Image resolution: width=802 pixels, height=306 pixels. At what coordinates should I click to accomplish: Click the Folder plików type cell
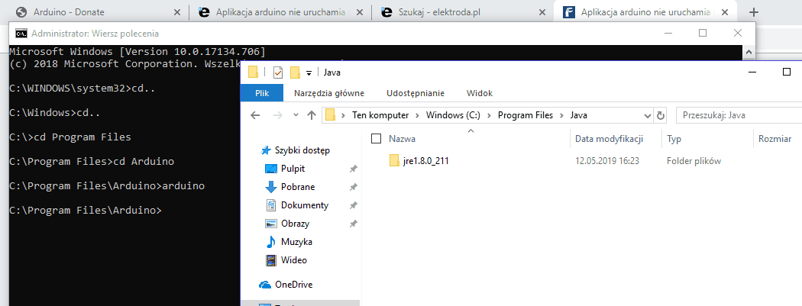pyautogui.click(x=694, y=161)
